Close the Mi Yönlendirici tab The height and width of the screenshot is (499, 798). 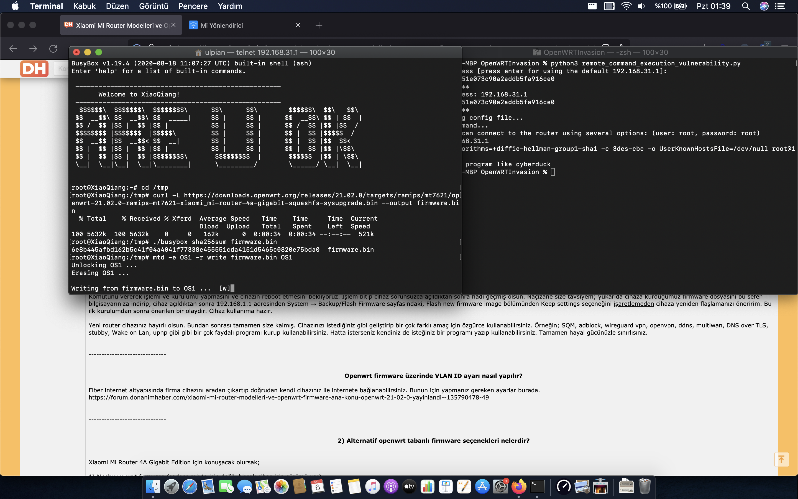point(298,25)
